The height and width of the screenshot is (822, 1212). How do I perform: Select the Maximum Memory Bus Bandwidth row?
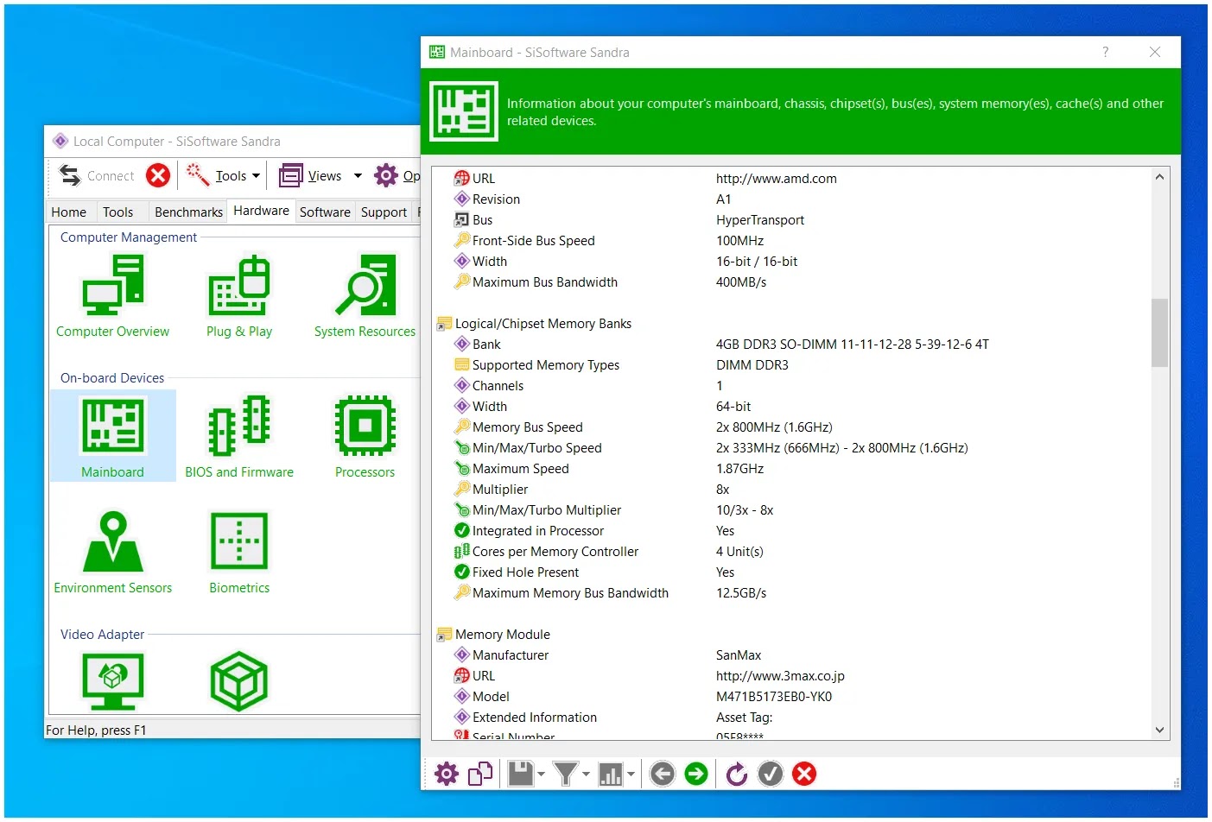click(x=792, y=593)
